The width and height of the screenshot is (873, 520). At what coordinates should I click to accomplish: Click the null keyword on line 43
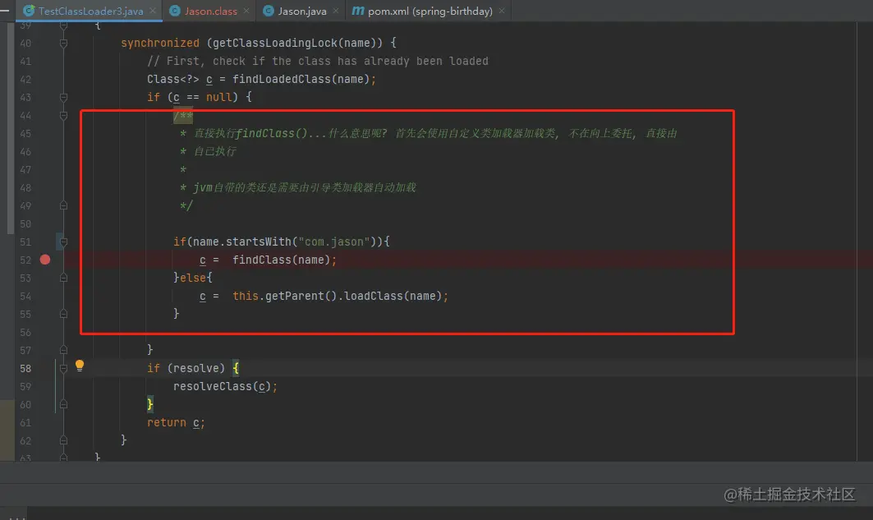click(218, 97)
